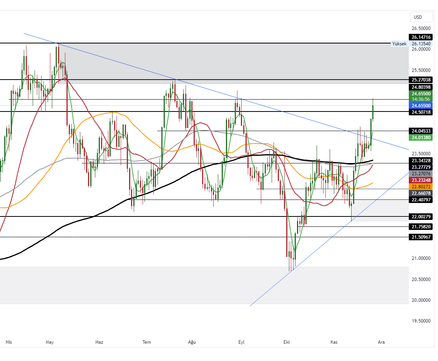Click the 26.14716 price level label

coord(421,37)
